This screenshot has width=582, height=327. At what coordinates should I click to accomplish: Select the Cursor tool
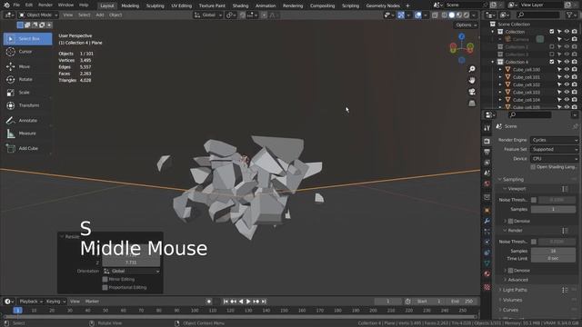[25, 52]
